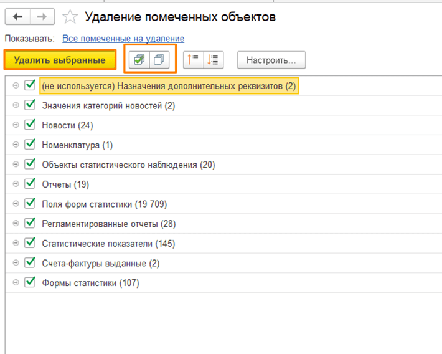
Task: Toggle the Счета-фактуры выданные checkbox
Action: 30,263
